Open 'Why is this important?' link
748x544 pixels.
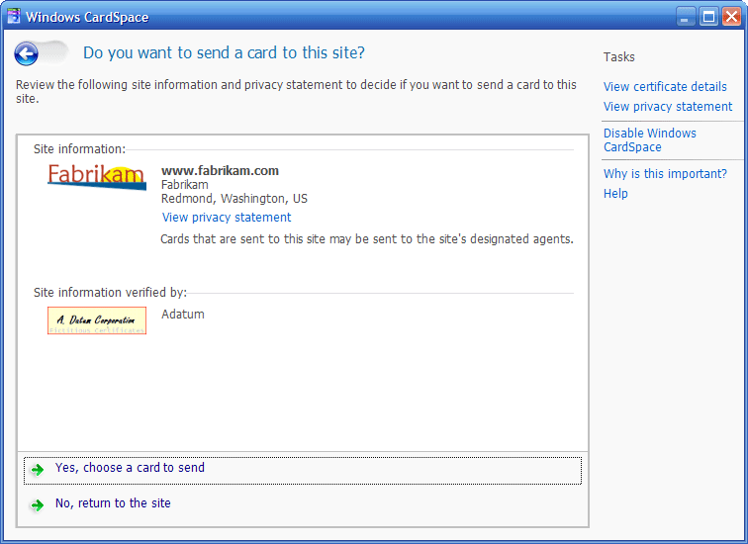pyautogui.click(x=665, y=174)
